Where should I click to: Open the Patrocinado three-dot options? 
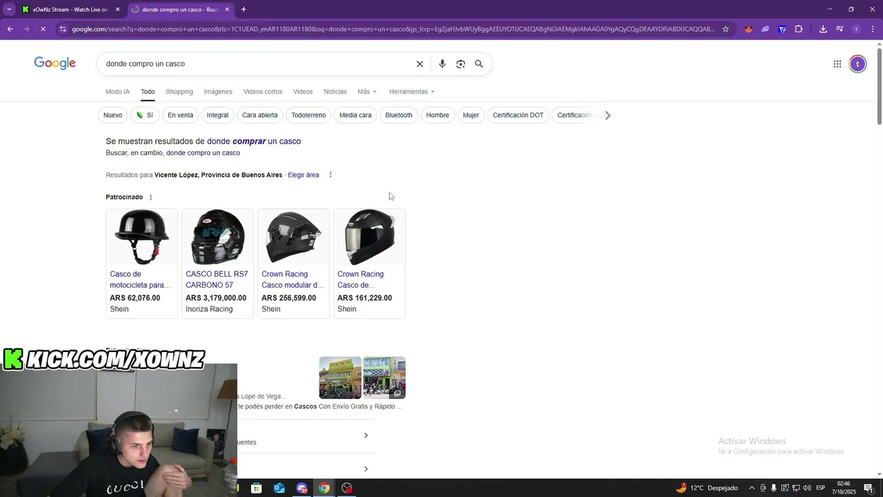pyautogui.click(x=150, y=197)
